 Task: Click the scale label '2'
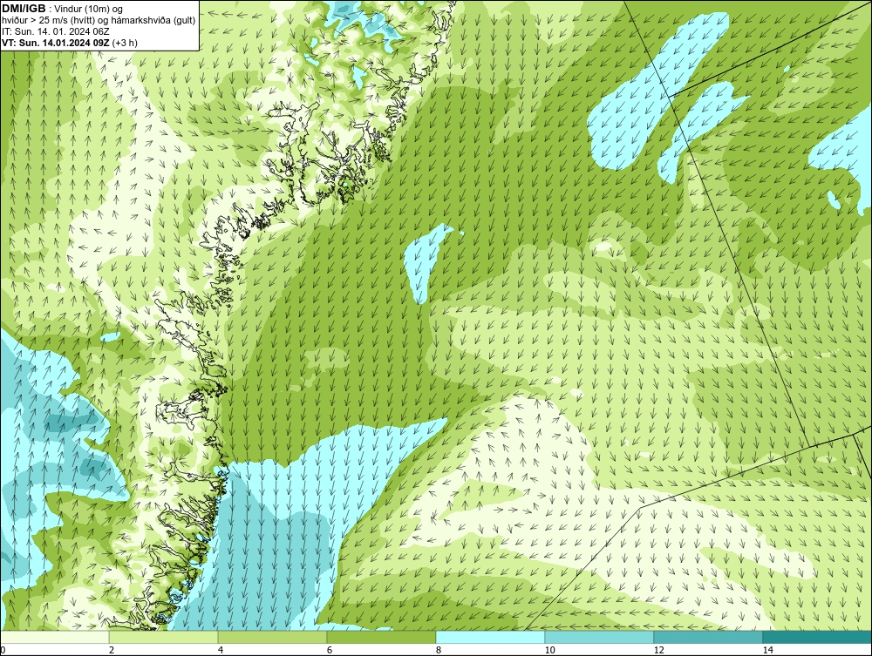[112, 650]
